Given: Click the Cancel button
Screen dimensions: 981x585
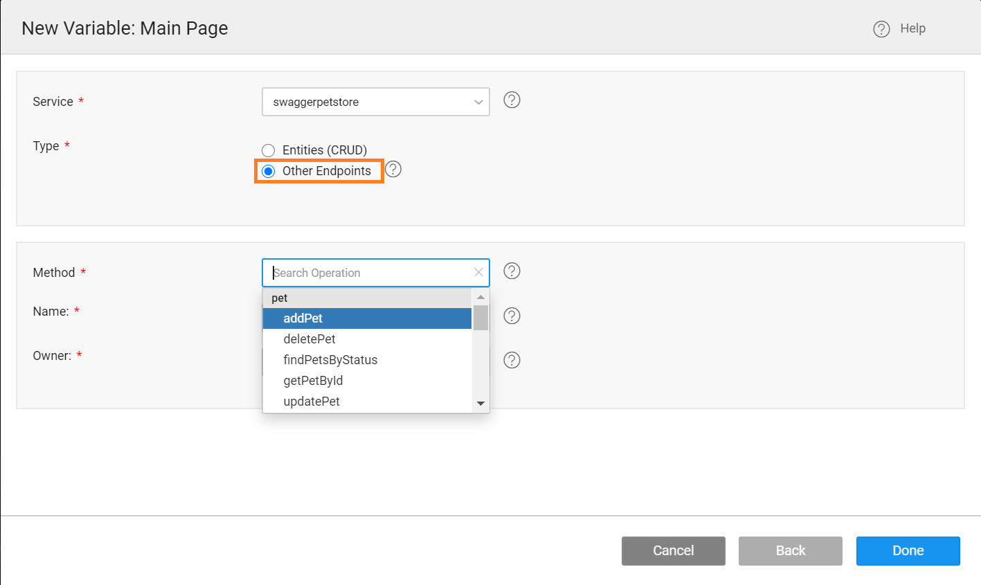Looking at the screenshot, I should (673, 550).
